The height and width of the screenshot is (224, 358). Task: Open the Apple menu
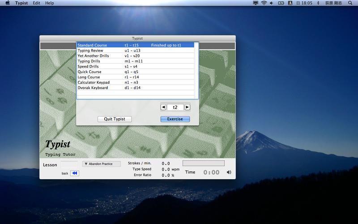(8, 3)
